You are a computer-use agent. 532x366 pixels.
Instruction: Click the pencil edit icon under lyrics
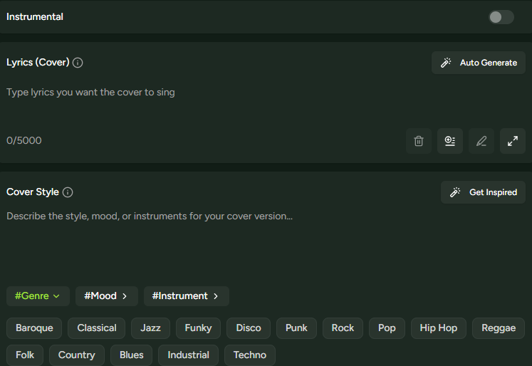(x=481, y=141)
